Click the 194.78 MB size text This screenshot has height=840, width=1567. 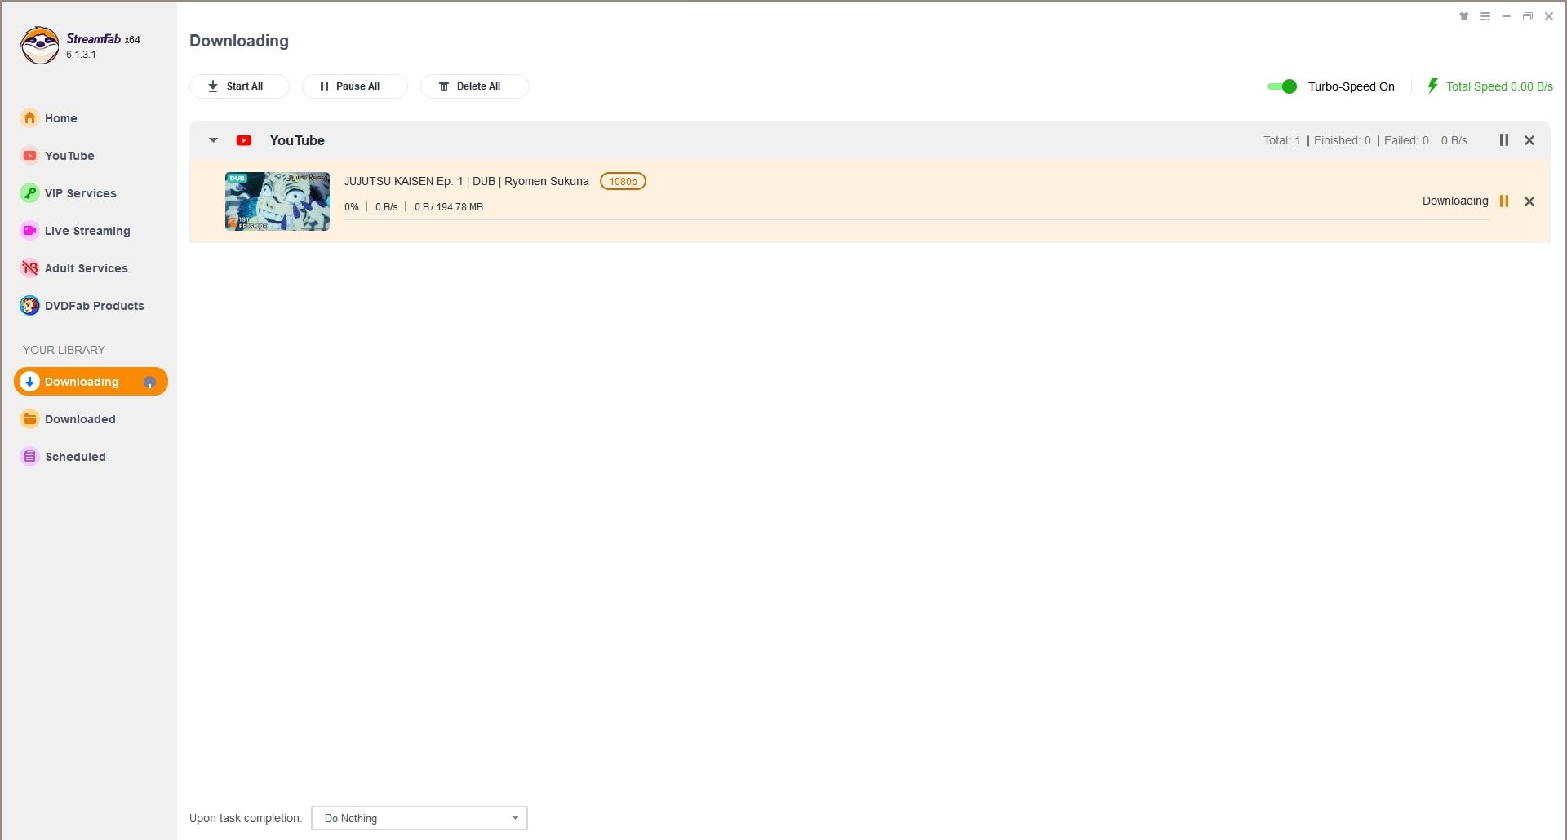pyautogui.click(x=459, y=207)
